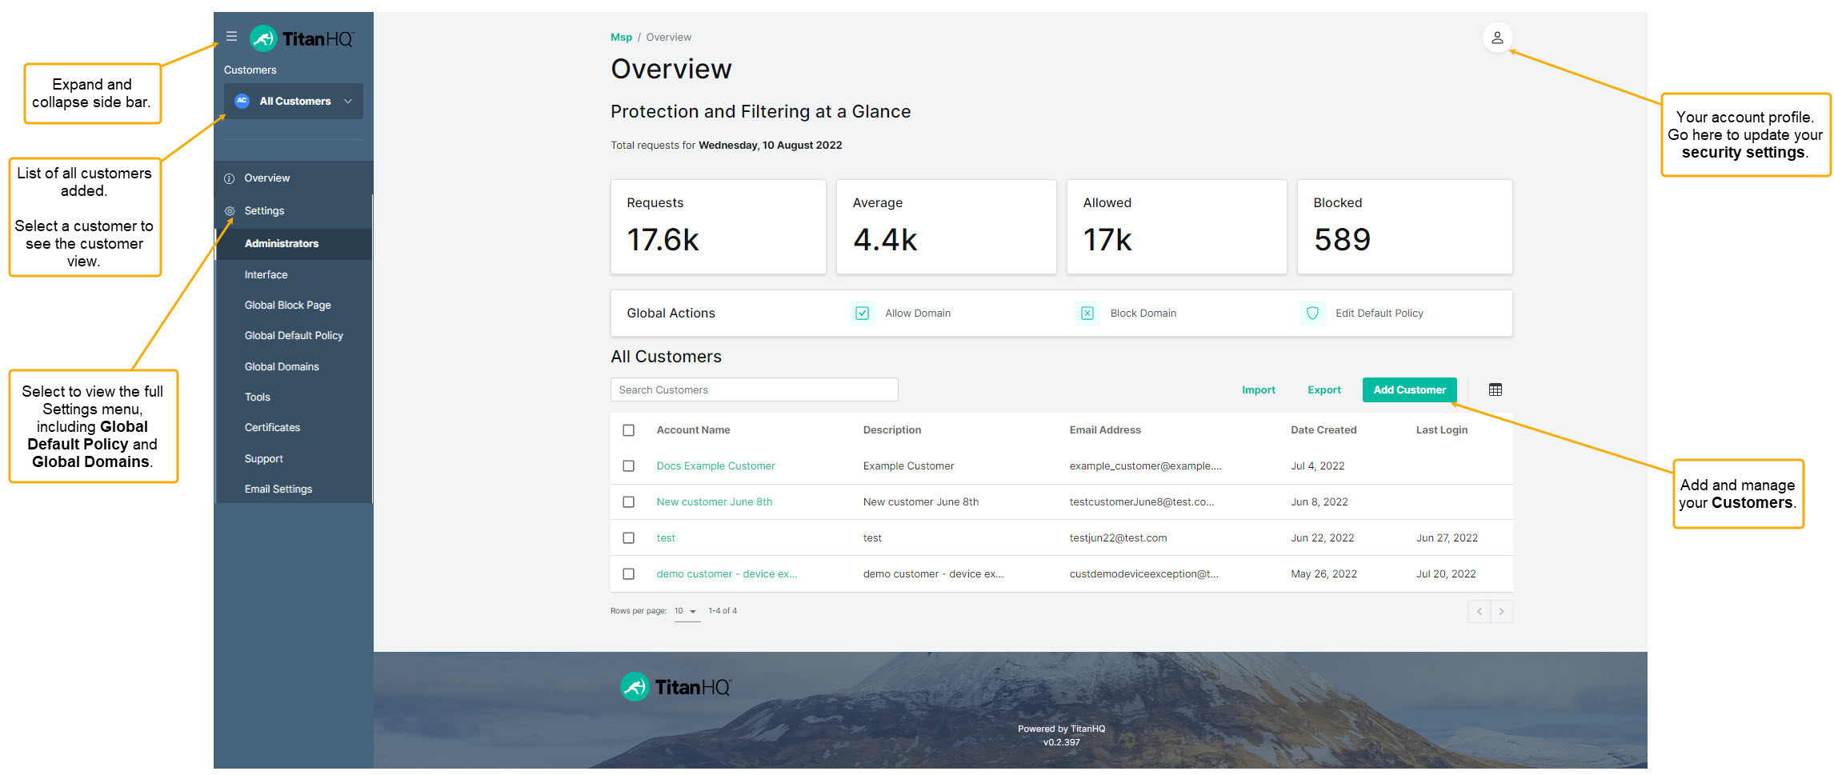Click the Jul 20, 2022 last login cell
The image size is (1834, 775).
coord(1446,574)
